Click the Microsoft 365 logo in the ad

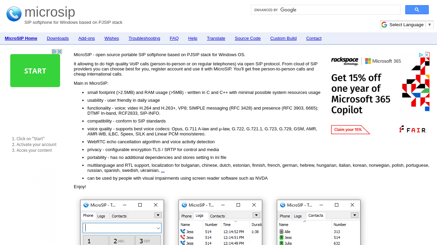(x=383, y=61)
